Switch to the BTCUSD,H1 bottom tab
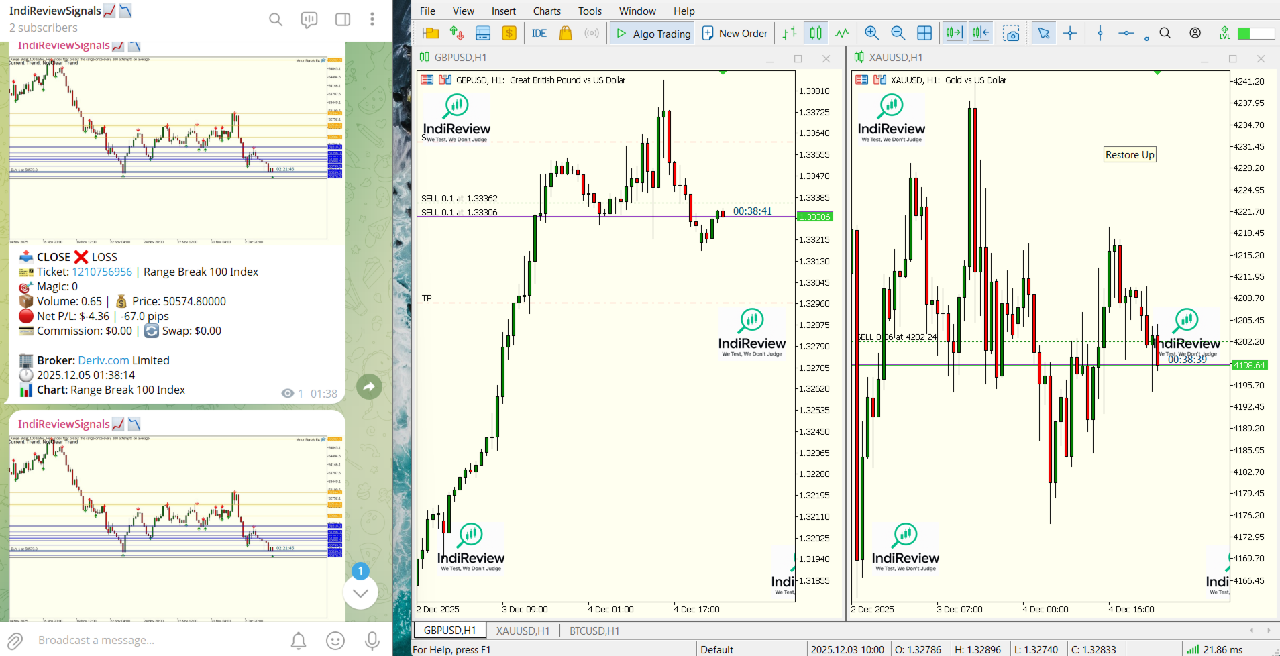 tap(594, 631)
